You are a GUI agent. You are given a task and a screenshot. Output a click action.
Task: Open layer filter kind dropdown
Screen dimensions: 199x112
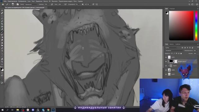(171, 48)
